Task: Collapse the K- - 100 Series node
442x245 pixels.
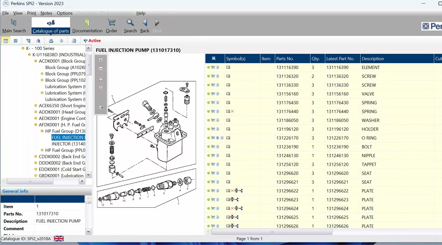Action: [23, 49]
